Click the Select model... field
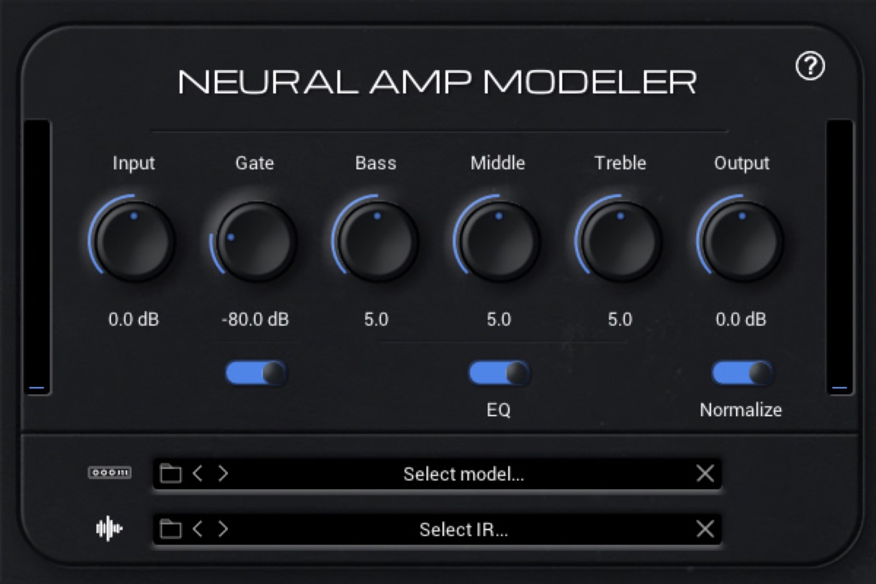The image size is (876, 584). tap(437, 473)
